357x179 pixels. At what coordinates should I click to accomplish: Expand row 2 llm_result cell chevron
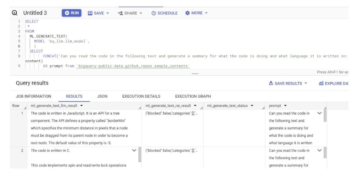point(134,151)
